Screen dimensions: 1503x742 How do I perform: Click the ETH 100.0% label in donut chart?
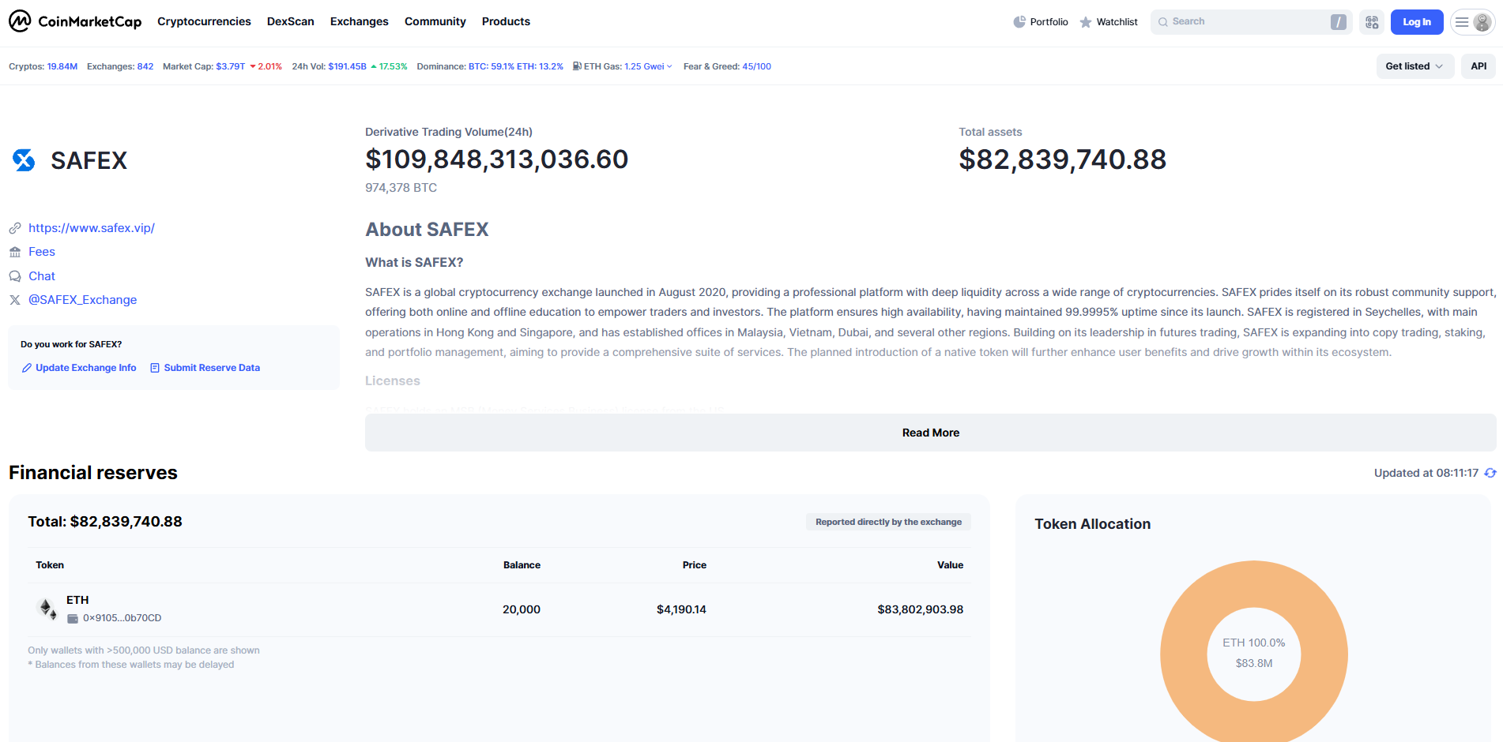(x=1254, y=643)
